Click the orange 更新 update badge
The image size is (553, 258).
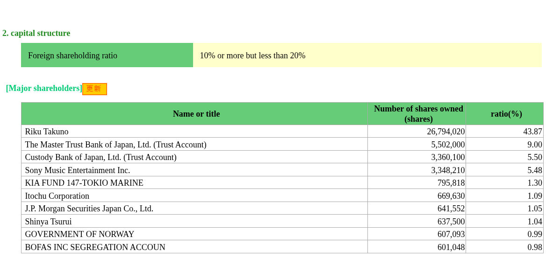click(94, 89)
